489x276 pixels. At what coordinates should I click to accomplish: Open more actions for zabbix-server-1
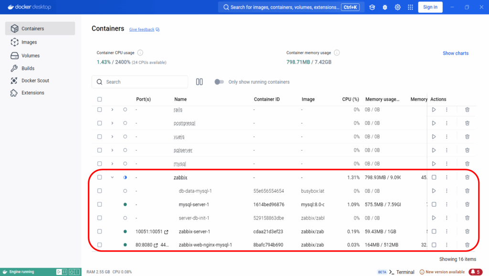click(446, 232)
